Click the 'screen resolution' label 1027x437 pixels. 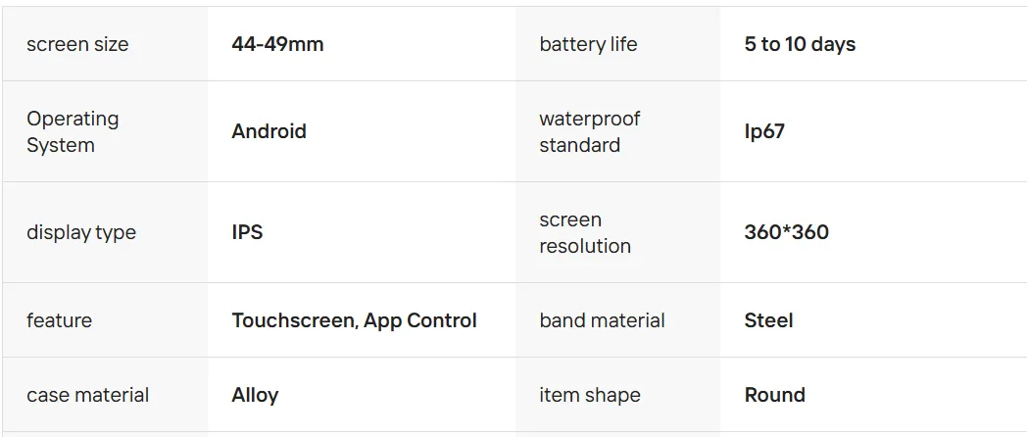(x=585, y=232)
